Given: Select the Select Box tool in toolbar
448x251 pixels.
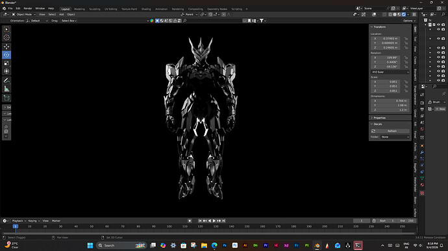Looking at the screenshot, I should coord(6,29).
